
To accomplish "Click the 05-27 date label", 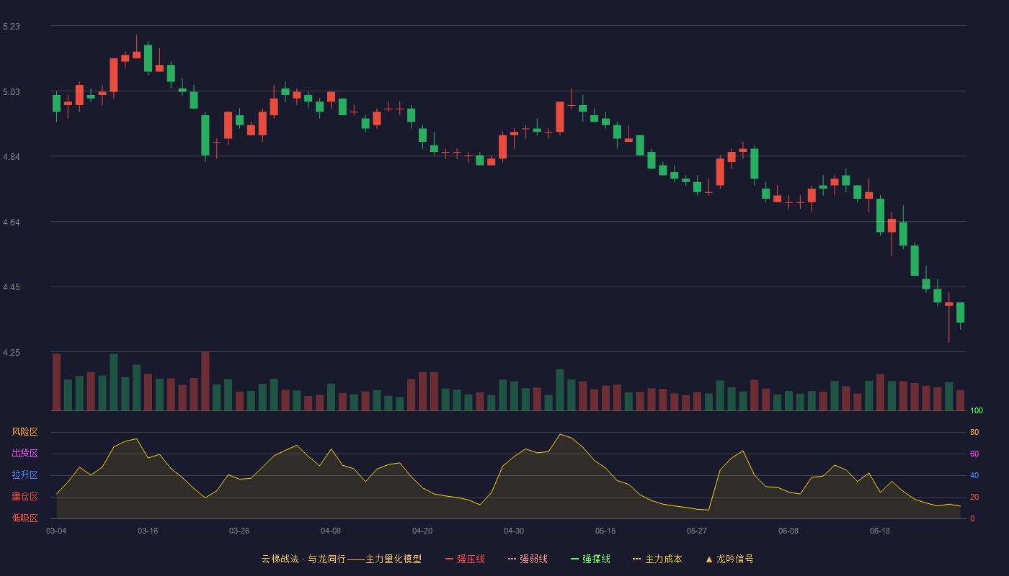I will click(x=697, y=531).
